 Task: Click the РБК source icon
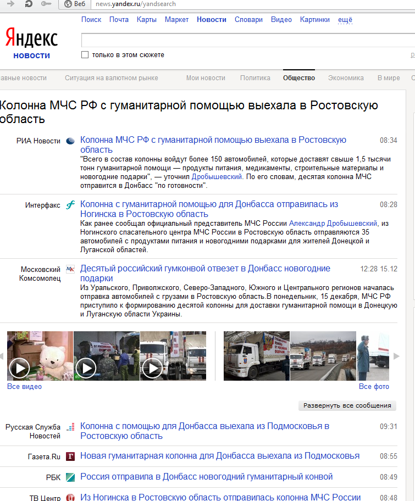coord(70,477)
